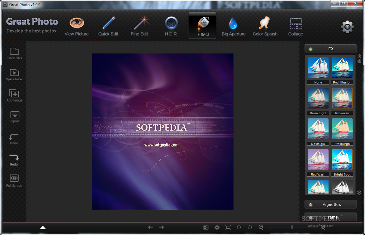The image size is (365, 235).
Task: Collapse the FX panel header
Action: pyautogui.click(x=330, y=49)
